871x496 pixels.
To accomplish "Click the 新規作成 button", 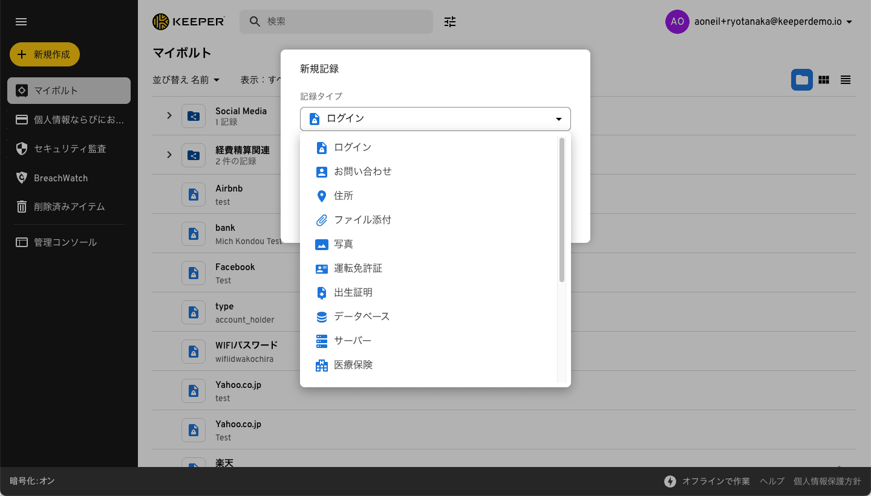I will coord(45,54).
